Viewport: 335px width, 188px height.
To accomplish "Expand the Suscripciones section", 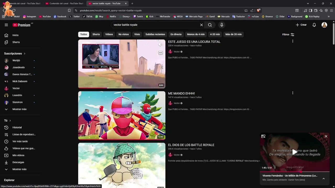I will pyautogui.click(x=15, y=54).
